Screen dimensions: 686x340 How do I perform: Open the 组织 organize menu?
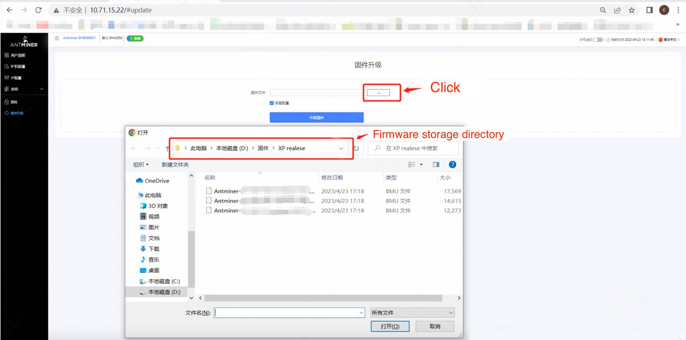tap(141, 165)
